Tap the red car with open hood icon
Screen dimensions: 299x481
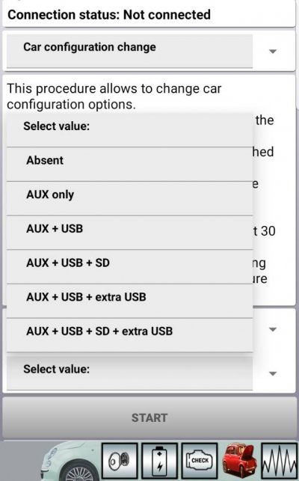(x=239, y=461)
